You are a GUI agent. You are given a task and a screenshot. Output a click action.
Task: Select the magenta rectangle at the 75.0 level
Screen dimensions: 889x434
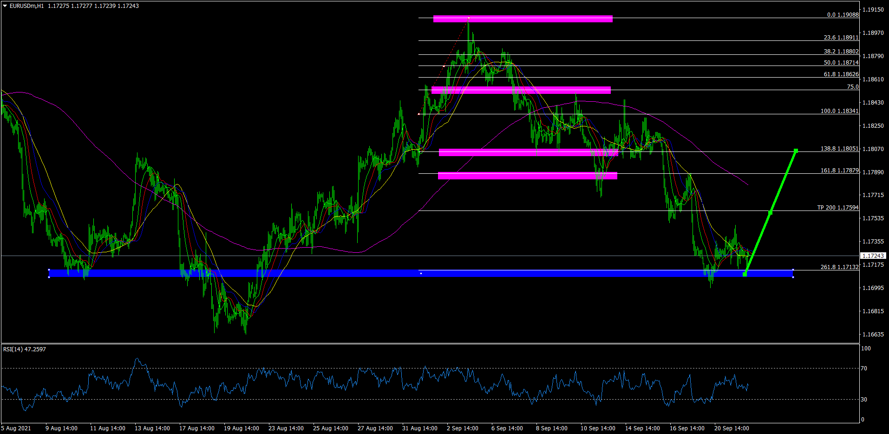(x=521, y=90)
